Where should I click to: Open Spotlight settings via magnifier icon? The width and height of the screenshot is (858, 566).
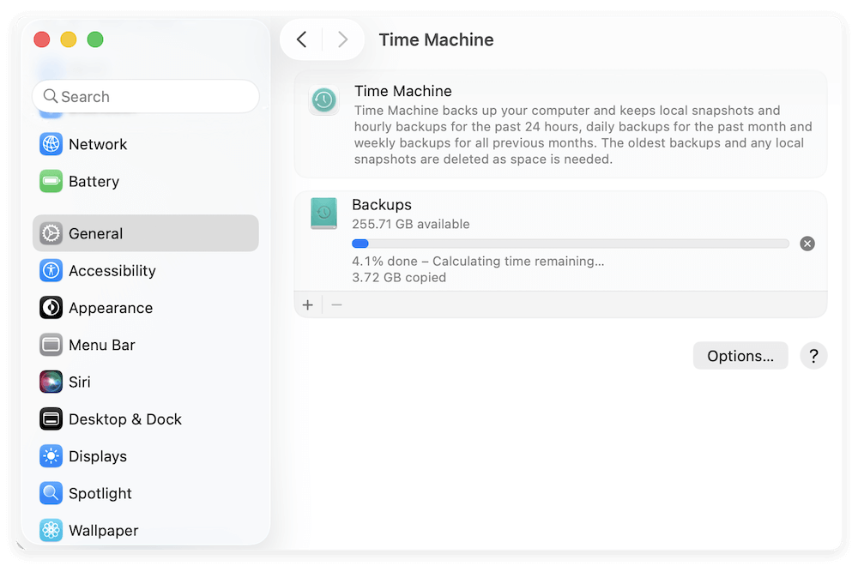coord(51,493)
